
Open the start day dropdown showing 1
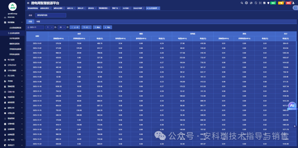49,27
